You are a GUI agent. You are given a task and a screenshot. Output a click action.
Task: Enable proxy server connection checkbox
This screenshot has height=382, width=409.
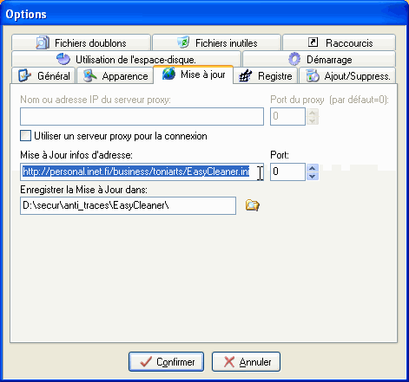(x=25, y=136)
